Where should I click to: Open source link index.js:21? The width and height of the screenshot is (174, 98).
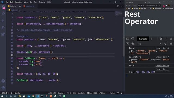[162, 69]
